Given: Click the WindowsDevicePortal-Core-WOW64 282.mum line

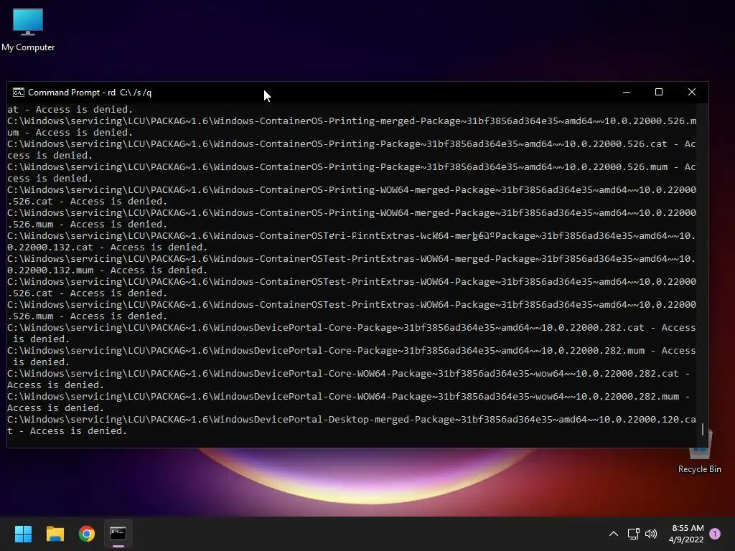Looking at the screenshot, I should [x=348, y=396].
